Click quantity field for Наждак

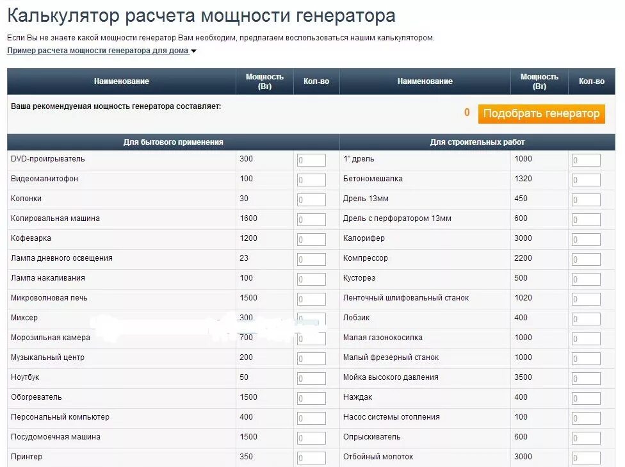[x=586, y=398]
